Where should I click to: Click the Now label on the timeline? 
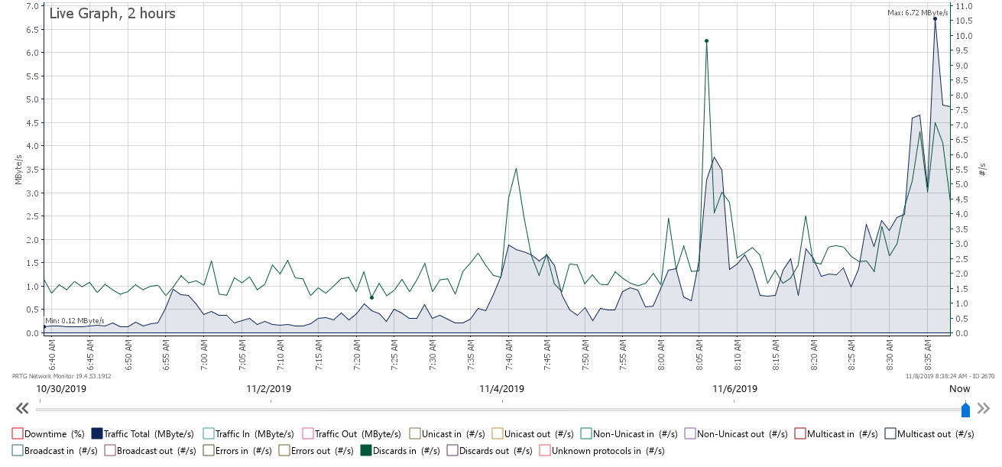(x=958, y=388)
